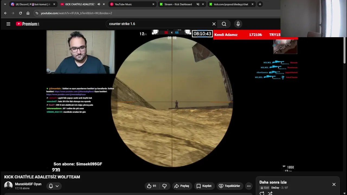Unmute the Kick Dashboard tab
This screenshot has height=195, width=347.
198,4
